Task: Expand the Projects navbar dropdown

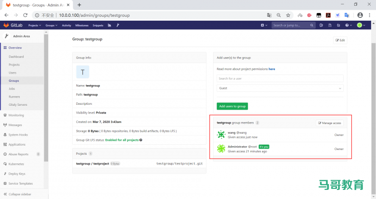Action: pyautogui.click(x=35, y=25)
